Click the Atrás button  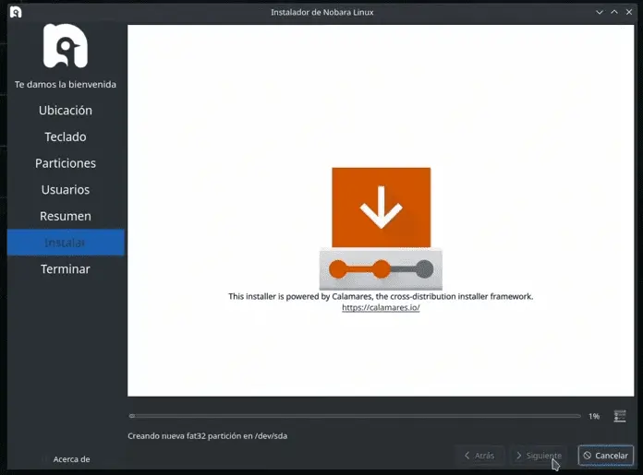click(479, 456)
